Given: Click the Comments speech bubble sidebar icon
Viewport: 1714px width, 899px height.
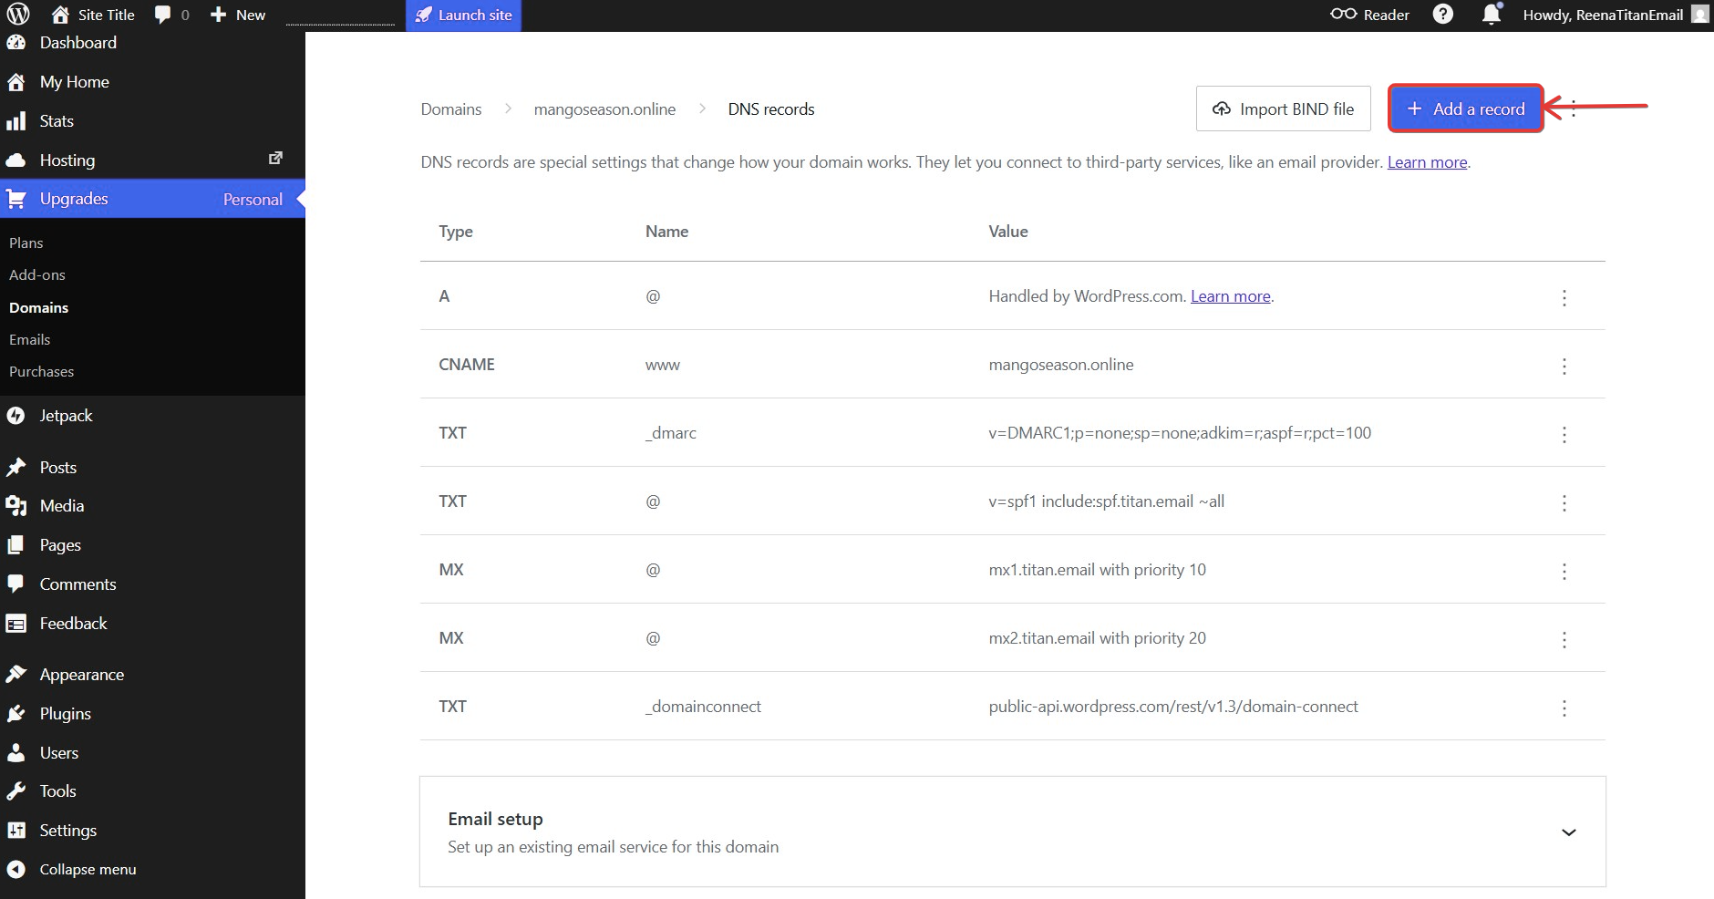Looking at the screenshot, I should coord(16,584).
